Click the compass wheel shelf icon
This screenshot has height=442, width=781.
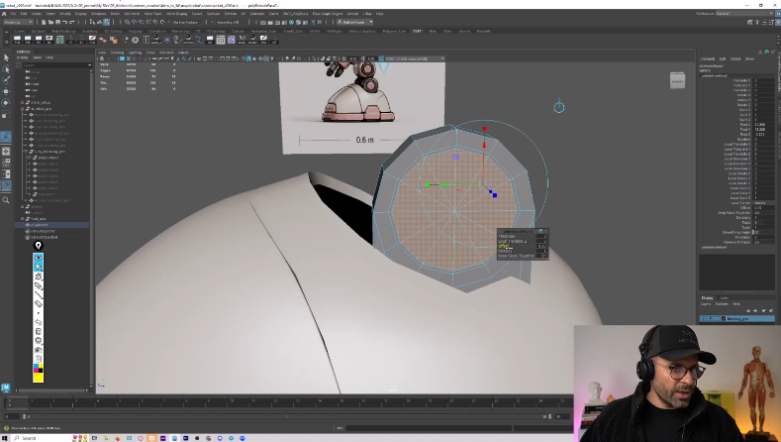point(135,40)
